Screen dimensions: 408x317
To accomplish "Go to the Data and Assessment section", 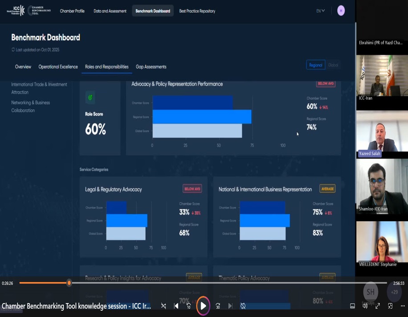I will point(110,11).
